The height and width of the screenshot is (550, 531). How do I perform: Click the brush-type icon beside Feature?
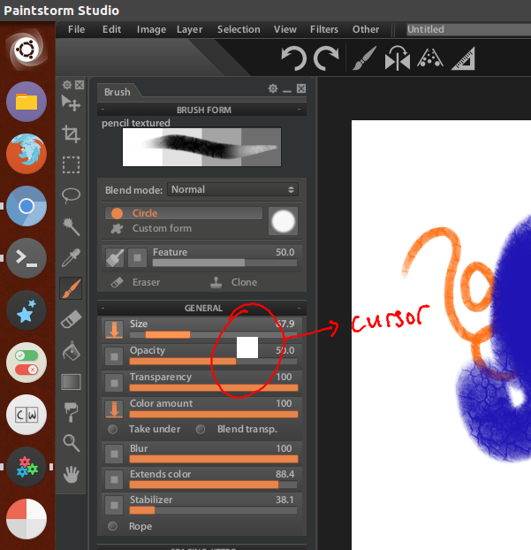pos(115,258)
